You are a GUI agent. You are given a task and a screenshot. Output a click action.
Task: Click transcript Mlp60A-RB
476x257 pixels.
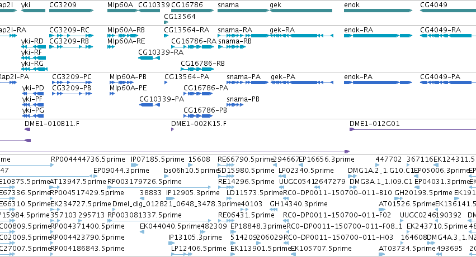[x=126, y=30]
